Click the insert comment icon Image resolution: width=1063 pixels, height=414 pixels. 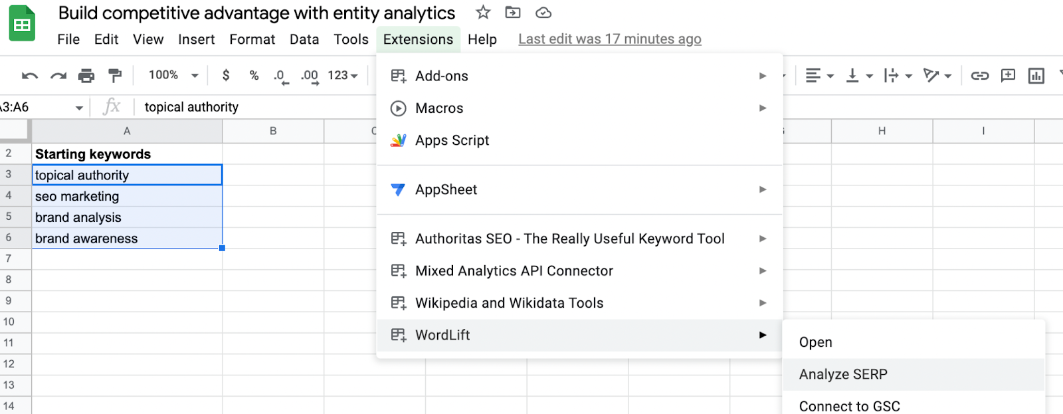click(1008, 76)
